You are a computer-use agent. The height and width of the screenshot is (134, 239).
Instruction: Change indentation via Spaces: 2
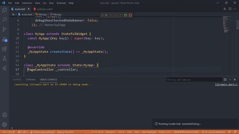pyautogui.click(x=111, y=132)
